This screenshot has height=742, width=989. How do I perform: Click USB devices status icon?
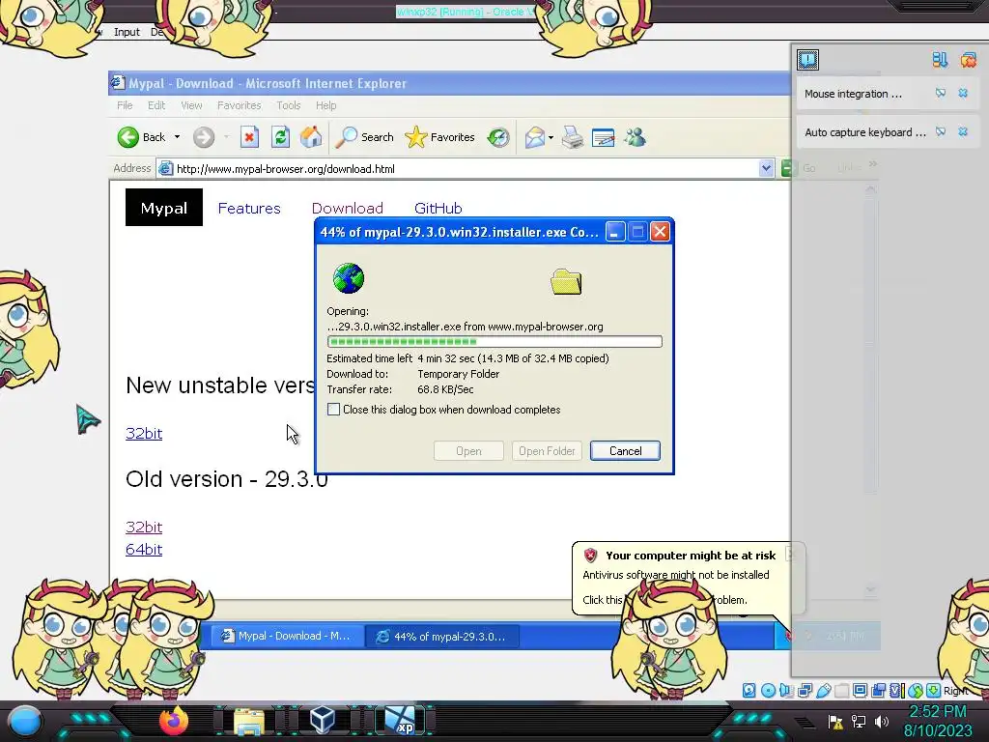823,690
